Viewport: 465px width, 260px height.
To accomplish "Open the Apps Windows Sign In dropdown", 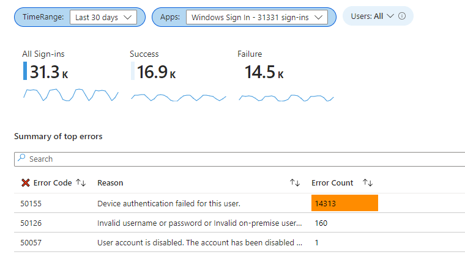I will pos(257,17).
